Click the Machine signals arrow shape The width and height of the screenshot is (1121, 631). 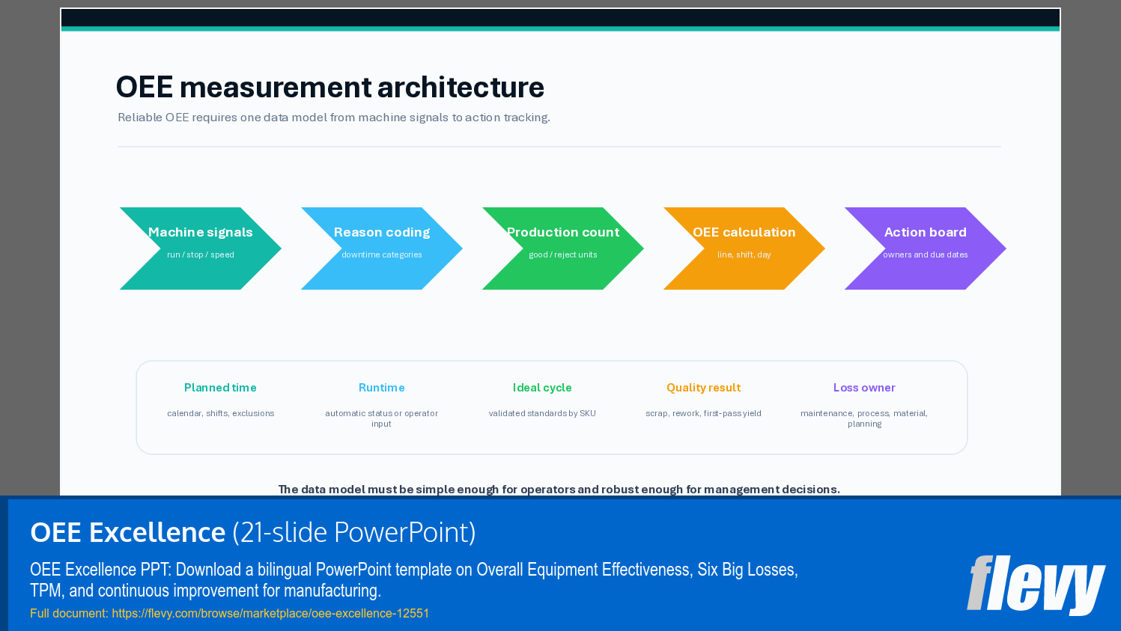(x=201, y=249)
